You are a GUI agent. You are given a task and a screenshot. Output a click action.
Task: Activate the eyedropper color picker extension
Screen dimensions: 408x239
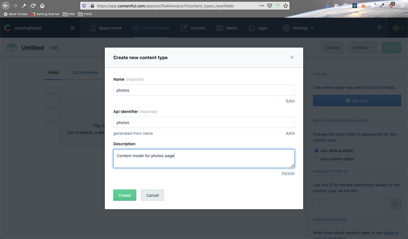pyautogui.click(x=382, y=6)
